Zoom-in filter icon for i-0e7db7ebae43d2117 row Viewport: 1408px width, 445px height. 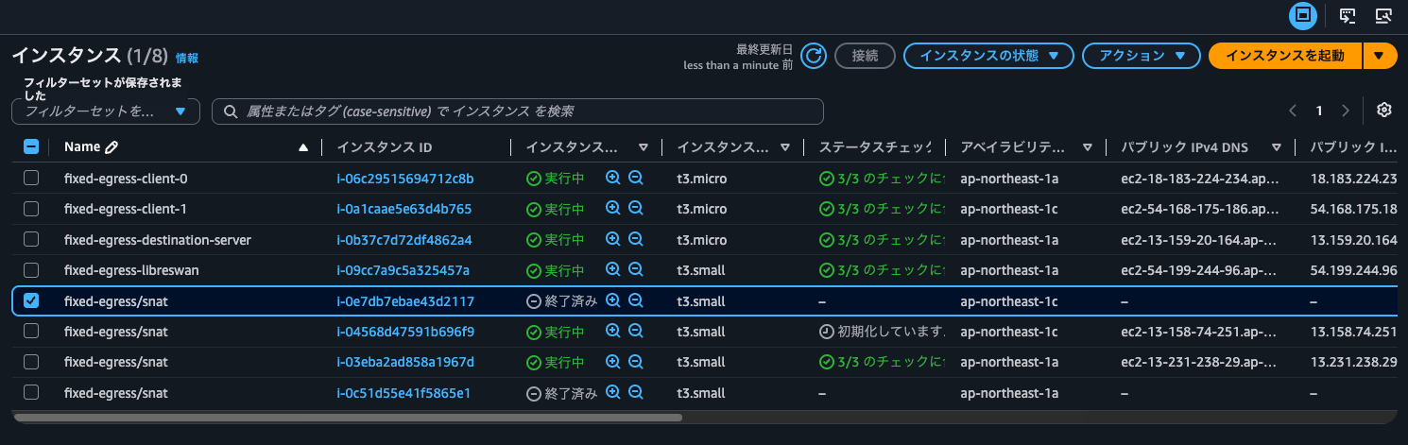click(x=612, y=300)
